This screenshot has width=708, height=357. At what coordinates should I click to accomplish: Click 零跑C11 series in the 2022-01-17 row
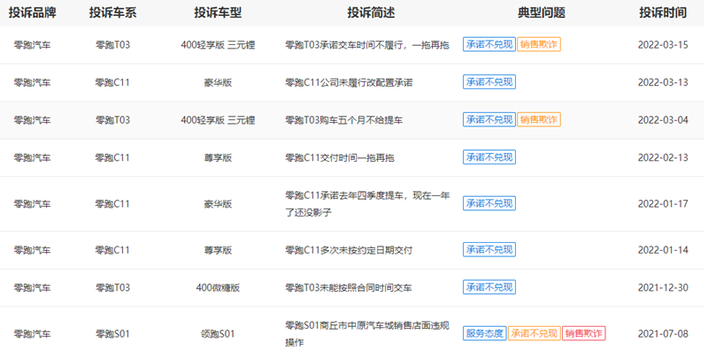click(x=112, y=204)
